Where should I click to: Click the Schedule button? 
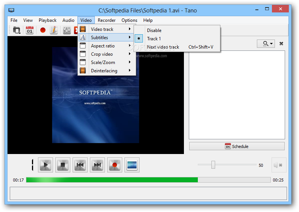click(x=237, y=146)
